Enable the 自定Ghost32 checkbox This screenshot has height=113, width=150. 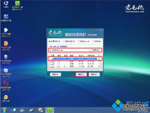pyautogui.click(x=79, y=41)
